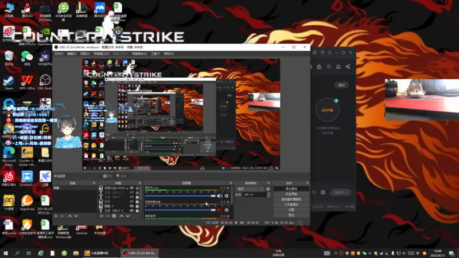Remove the selected source with the minus icon

point(107,216)
